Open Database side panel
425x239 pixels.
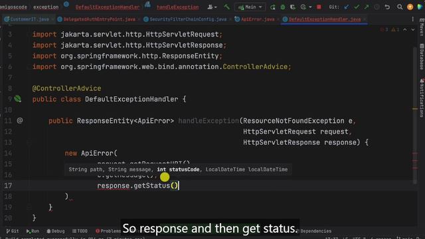point(422,57)
